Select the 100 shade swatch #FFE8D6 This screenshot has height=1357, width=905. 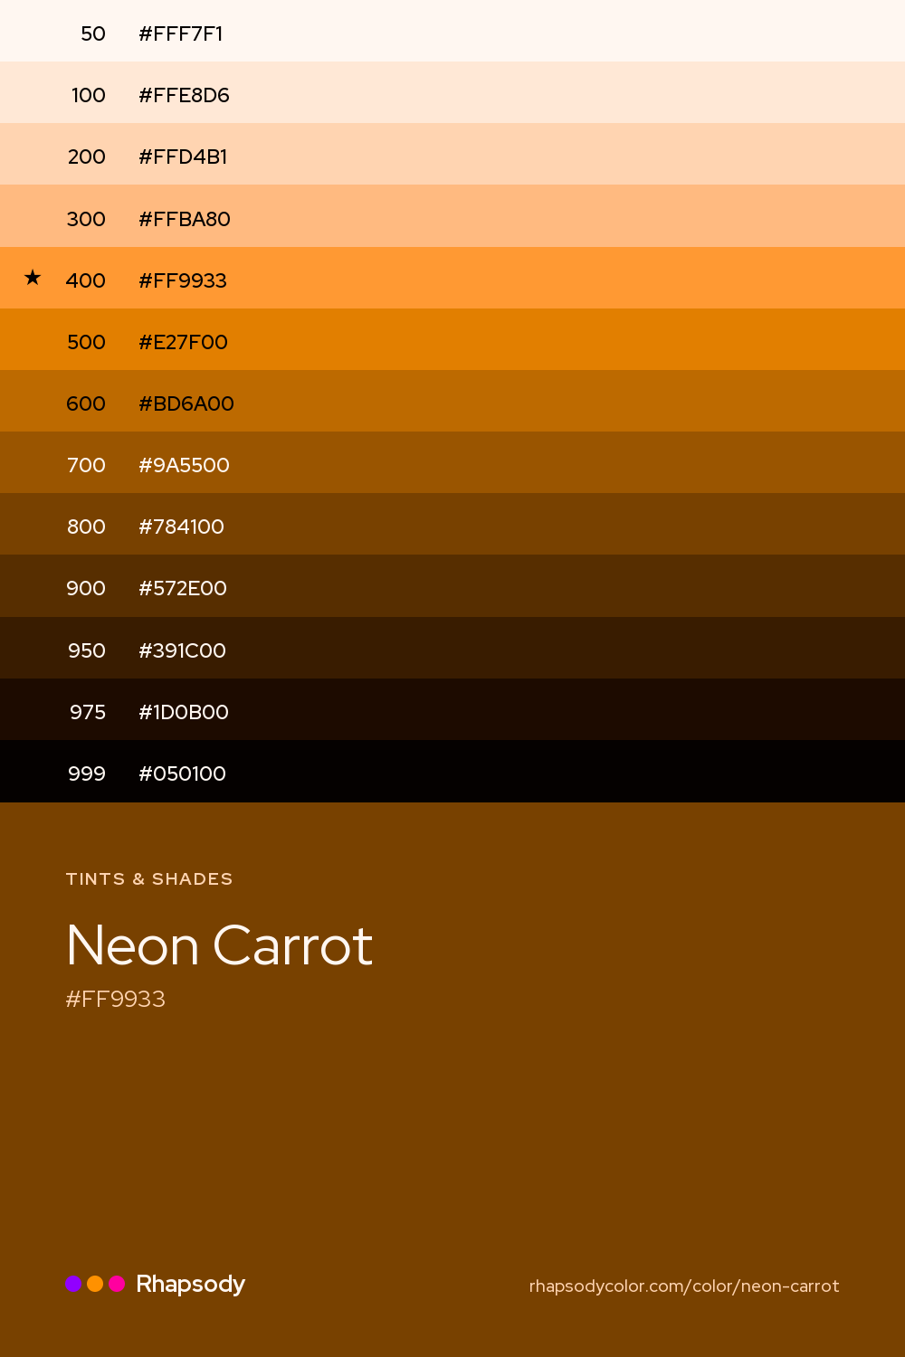coord(452,92)
